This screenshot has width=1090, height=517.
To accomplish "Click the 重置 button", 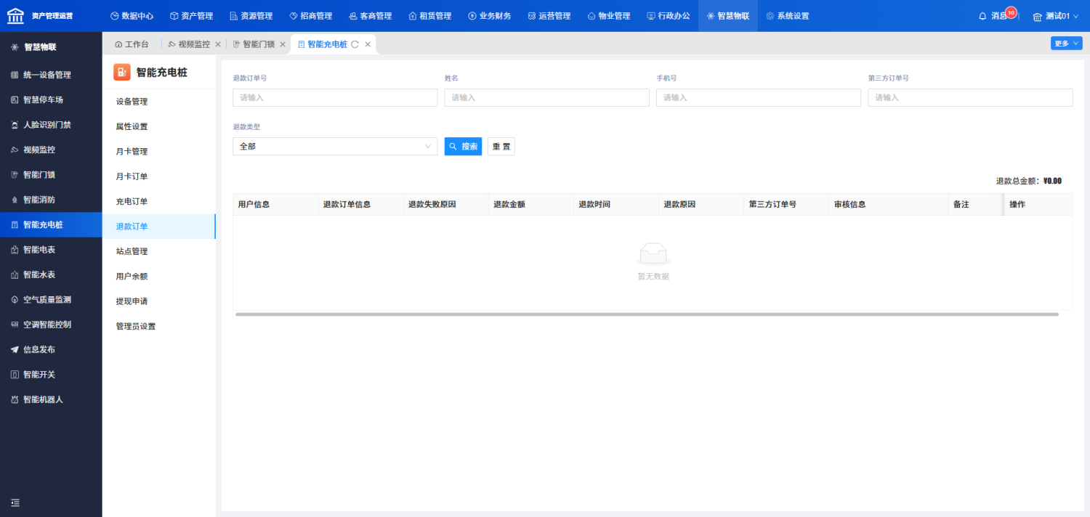I will coord(501,146).
